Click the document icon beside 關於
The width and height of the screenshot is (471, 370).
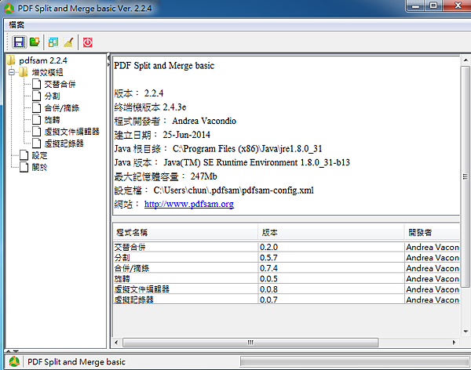[x=24, y=168]
